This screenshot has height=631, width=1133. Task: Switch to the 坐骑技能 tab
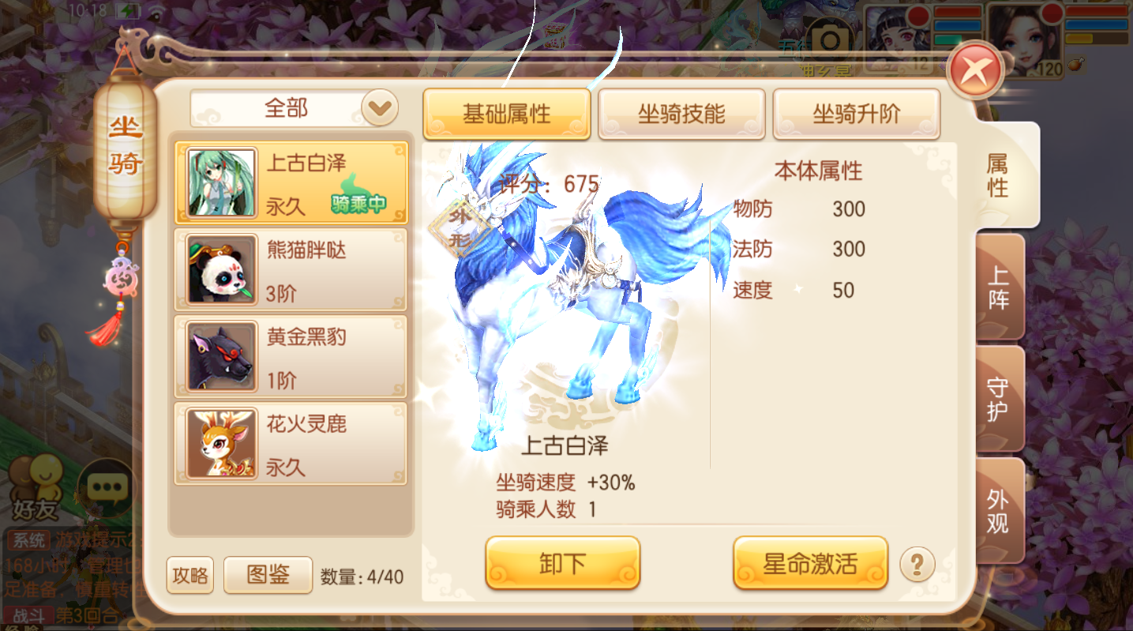tap(681, 114)
